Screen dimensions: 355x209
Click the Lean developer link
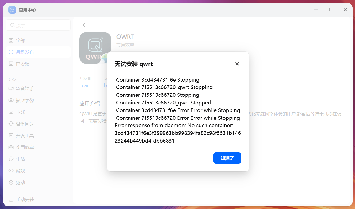pos(84,85)
